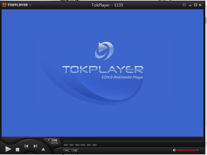Click the blue video display area

102,73
